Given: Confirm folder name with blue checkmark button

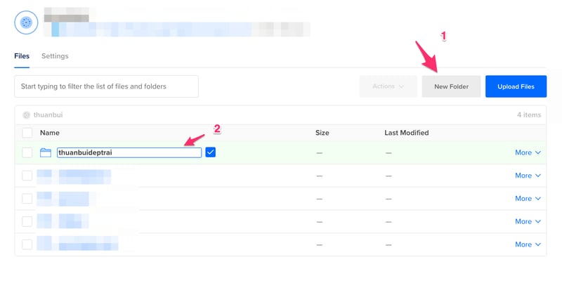Looking at the screenshot, I should point(211,152).
